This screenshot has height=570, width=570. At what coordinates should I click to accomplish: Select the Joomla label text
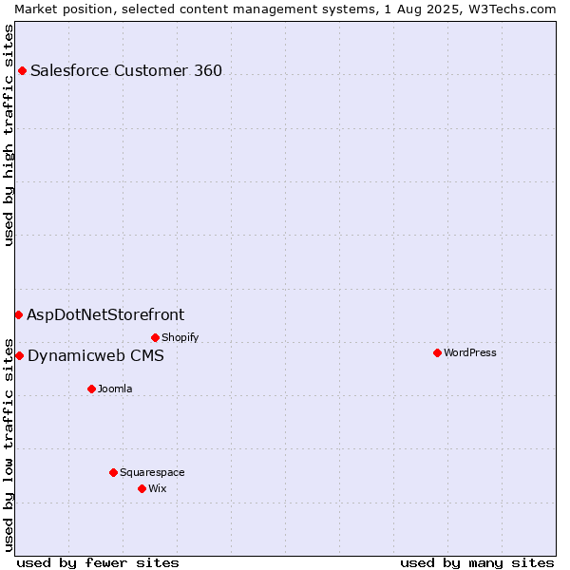[115, 389]
